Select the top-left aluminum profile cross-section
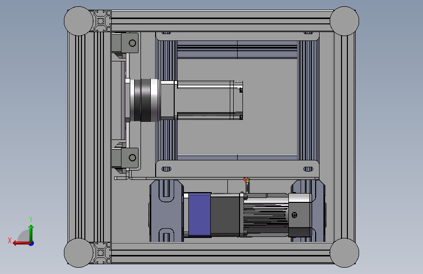 [102, 21]
